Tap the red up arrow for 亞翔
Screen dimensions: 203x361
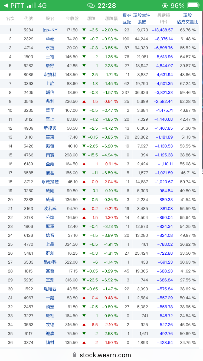[84, 164]
